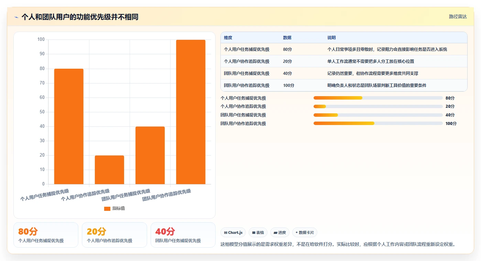Click the 路径雷达 label in the header
The height and width of the screenshot is (261, 481).
[458, 16]
